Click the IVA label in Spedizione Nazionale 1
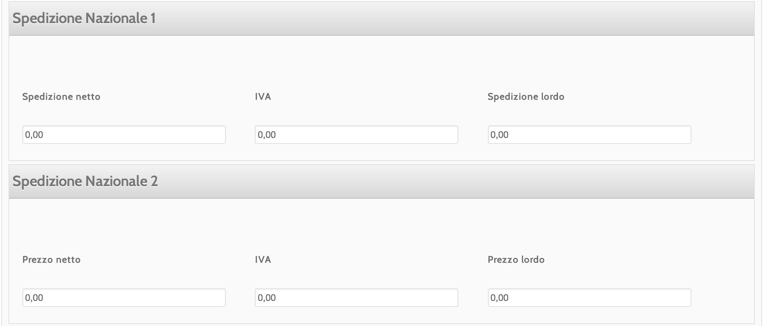 pos(263,97)
